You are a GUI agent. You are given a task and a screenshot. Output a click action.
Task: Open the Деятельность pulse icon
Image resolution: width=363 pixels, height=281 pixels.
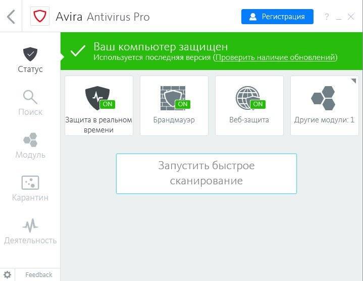(30, 226)
